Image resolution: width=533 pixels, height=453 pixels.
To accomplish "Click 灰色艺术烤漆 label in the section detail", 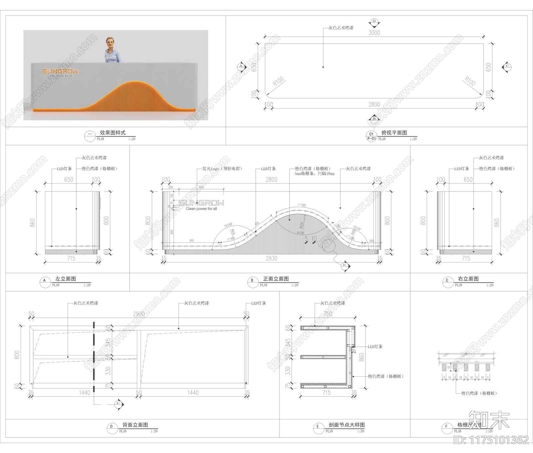I will pyautogui.click(x=332, y=303).
